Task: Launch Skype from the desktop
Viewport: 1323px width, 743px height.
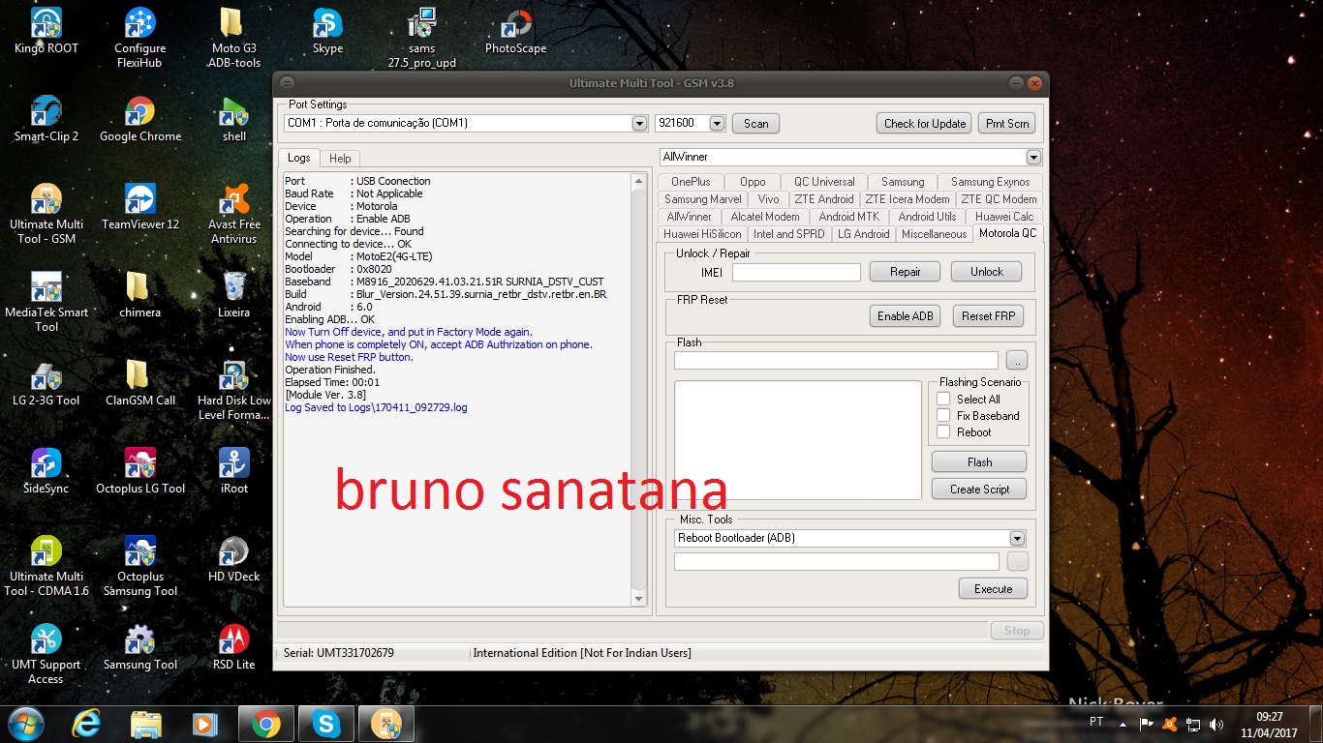Action: coord(327,31)
